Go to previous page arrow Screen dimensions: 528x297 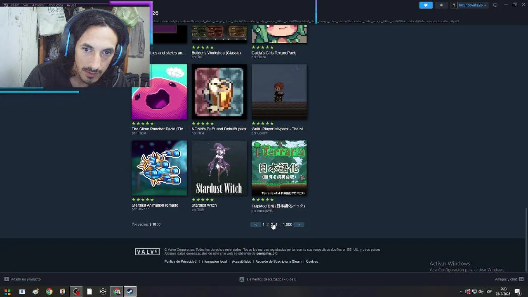click(255, 224)
